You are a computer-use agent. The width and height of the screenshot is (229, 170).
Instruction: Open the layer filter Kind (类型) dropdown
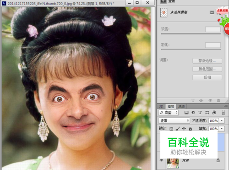tap(169, 113)
